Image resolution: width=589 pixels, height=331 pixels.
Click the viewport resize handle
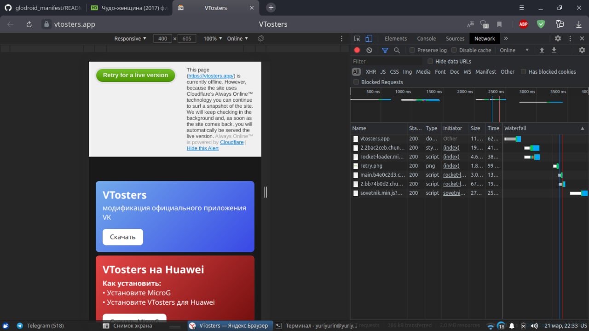coord(266,192)
